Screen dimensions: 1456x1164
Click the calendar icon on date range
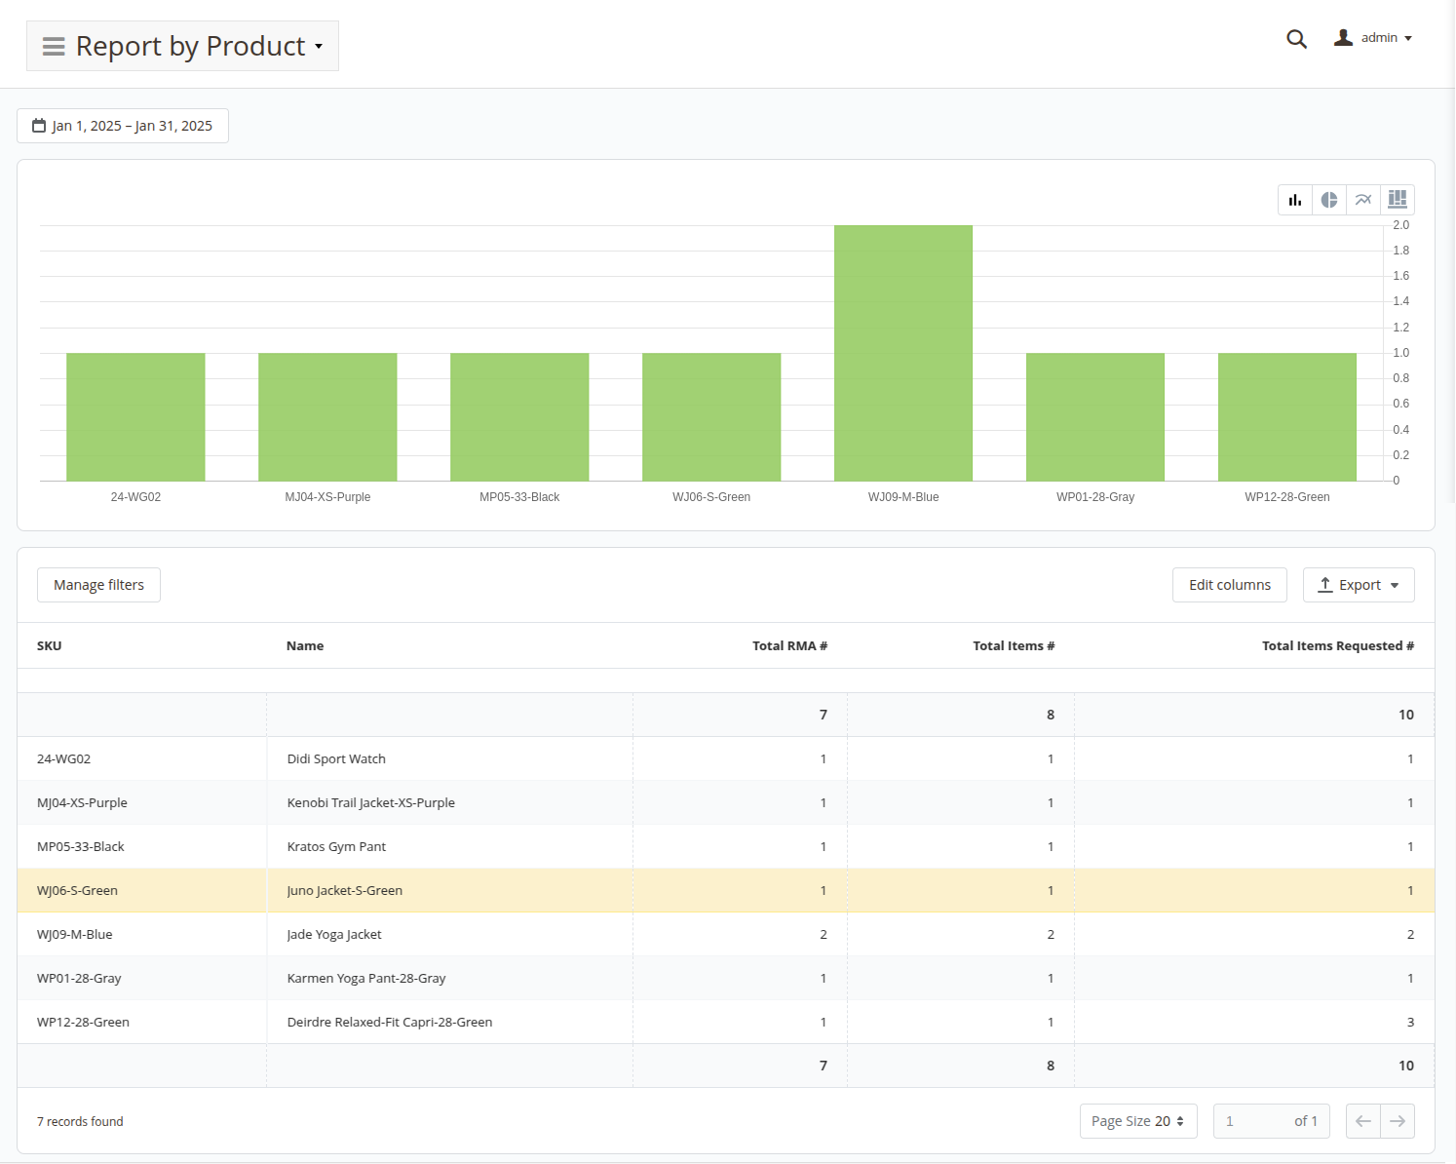pos(38,125)
